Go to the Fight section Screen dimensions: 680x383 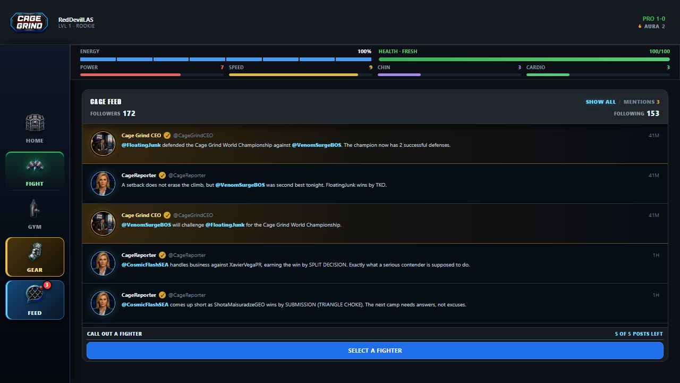point(35,171)
